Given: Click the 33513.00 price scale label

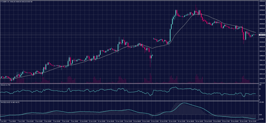Looking at the screenshot, I should [x=261, y=83].
